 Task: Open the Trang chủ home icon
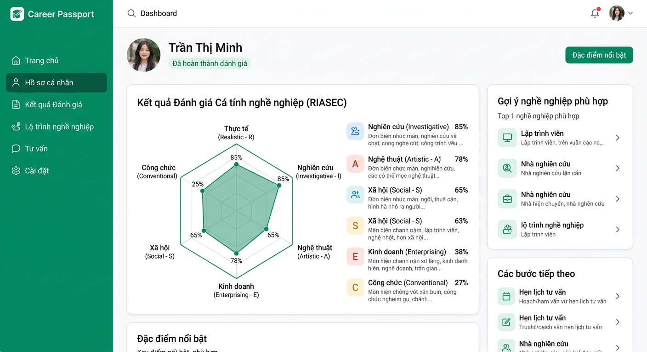point(16,60)
